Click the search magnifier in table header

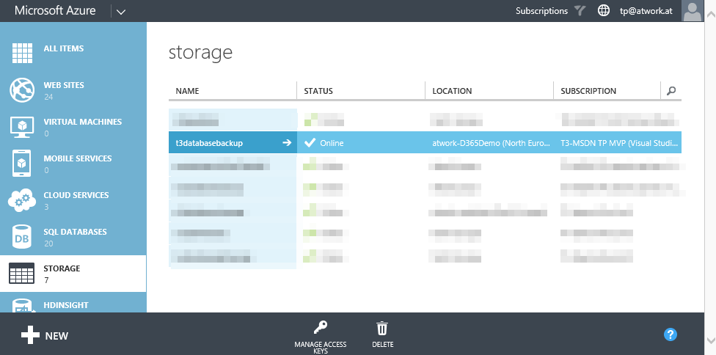point(671,91)
